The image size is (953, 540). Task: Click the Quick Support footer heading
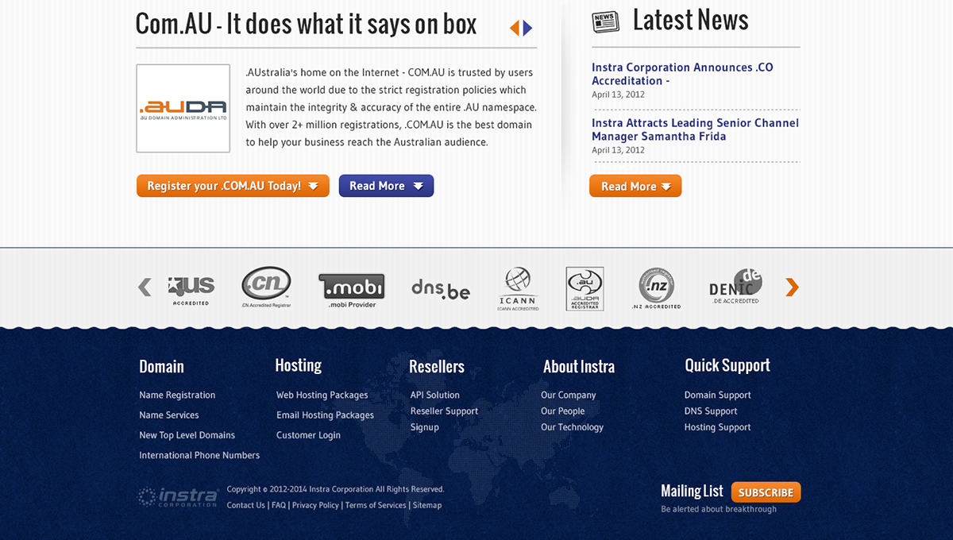pos(727,365)
